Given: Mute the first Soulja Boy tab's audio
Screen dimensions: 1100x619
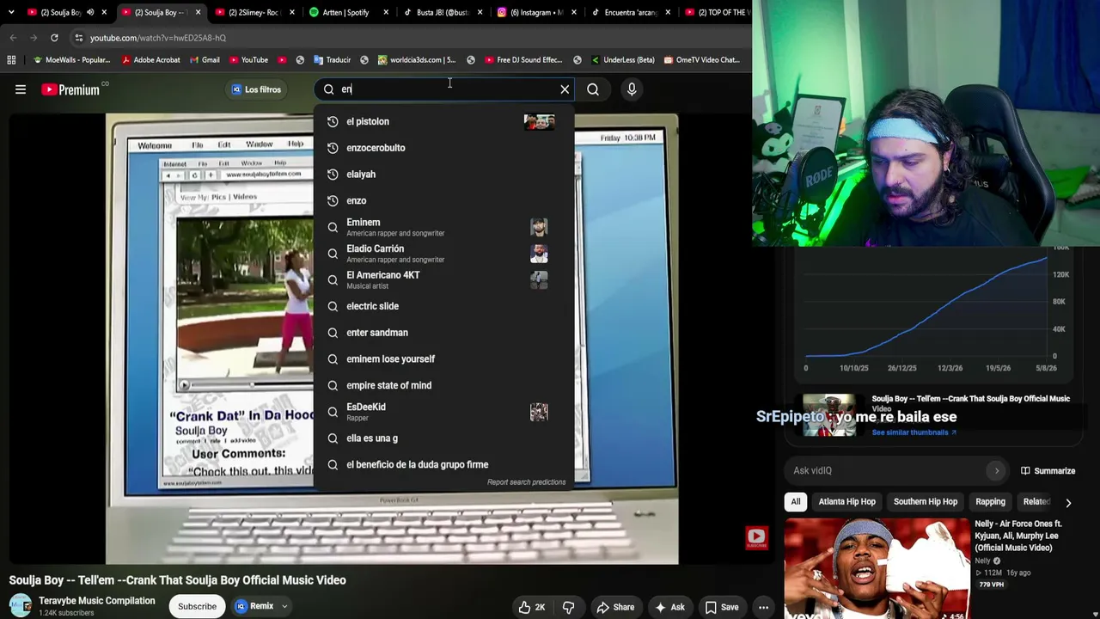Looking at the screenshot, I should coord(90,12).
